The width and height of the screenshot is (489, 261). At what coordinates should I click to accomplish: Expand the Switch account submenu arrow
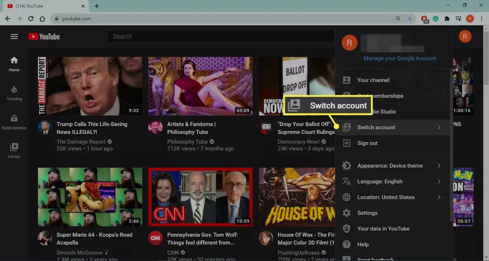[439, 127]
